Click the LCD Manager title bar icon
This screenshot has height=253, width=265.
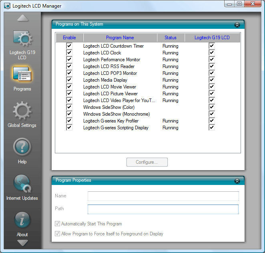pyautogui.click(x=7, y=6)
